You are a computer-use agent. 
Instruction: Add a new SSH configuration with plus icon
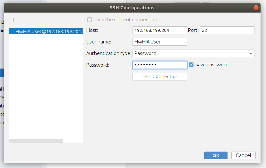point(13,20)
